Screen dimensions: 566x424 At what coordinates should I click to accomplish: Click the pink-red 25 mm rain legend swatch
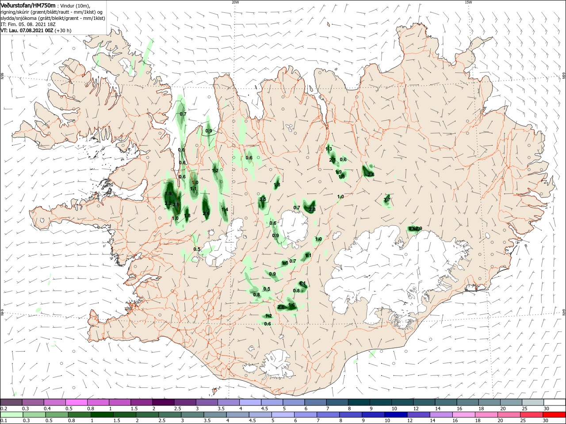coord(532,415)
